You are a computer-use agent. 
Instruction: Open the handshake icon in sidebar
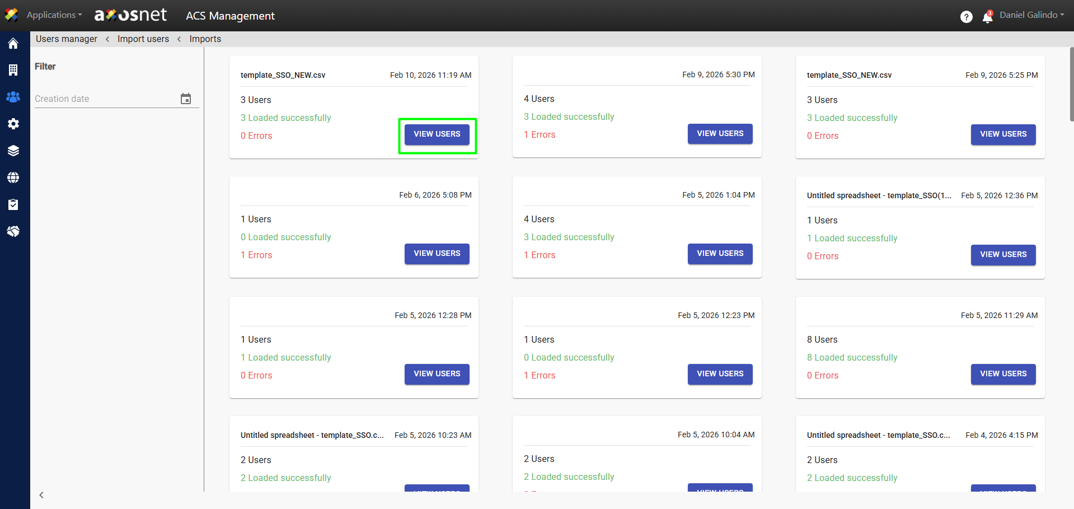tap(13, 231)
